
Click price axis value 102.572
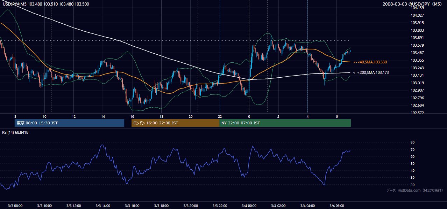pos(418,113)
